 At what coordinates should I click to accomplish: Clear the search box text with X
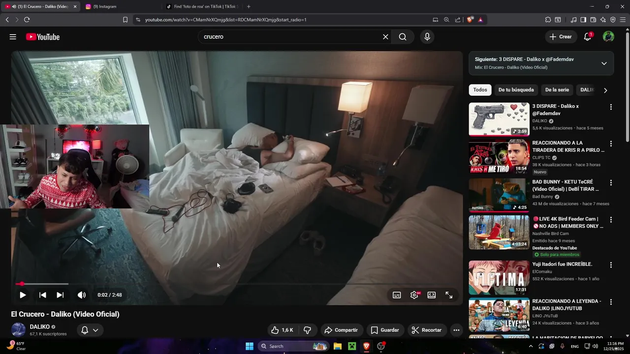(385, 37)
